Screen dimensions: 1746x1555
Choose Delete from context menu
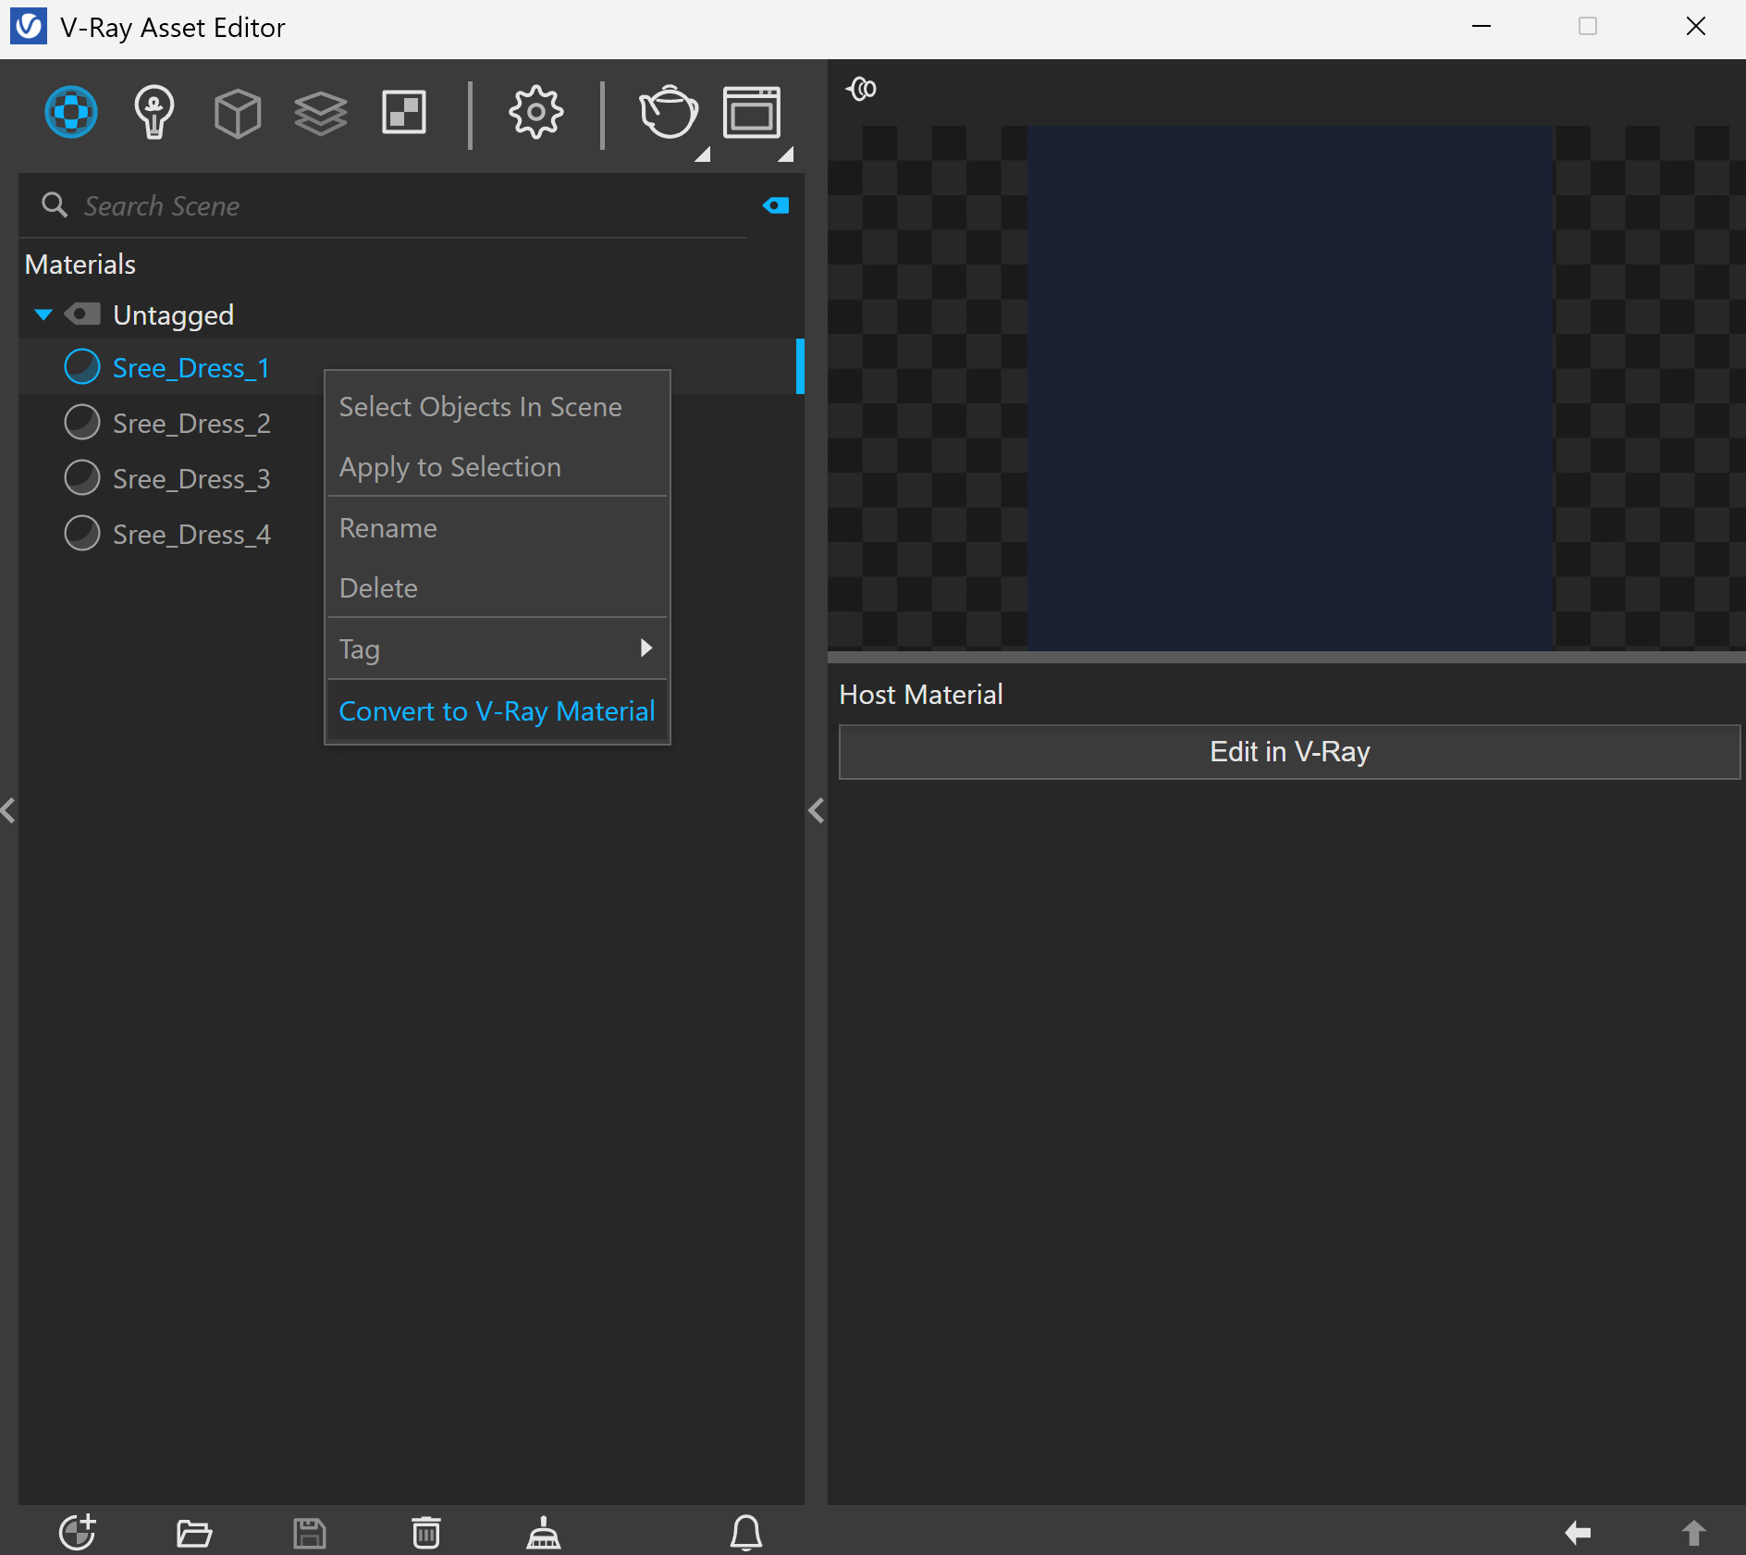[x=498, y=587]
